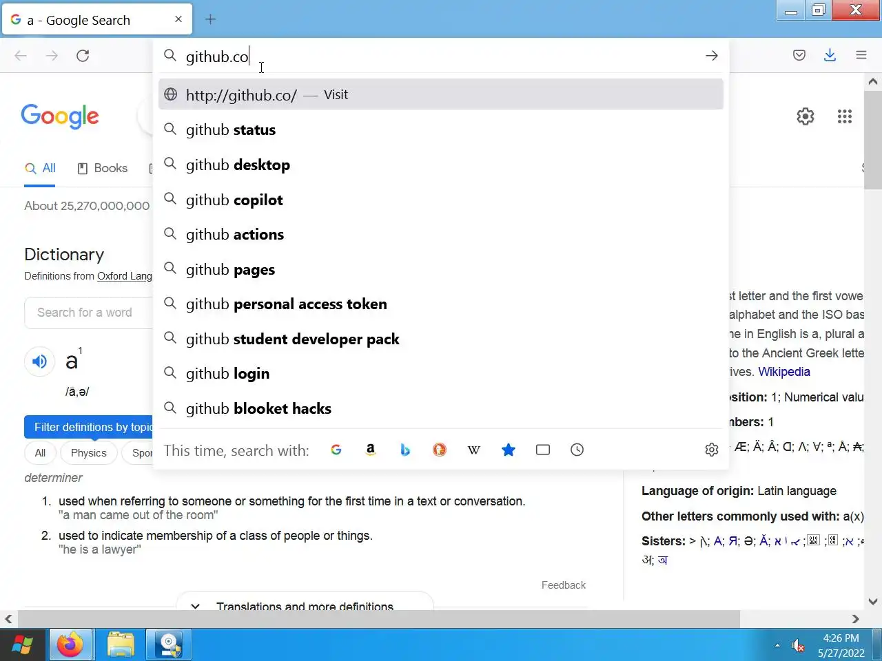Click the horizontal scrollbar right arrow
This screenshot has height=661, width=882.
856,619
